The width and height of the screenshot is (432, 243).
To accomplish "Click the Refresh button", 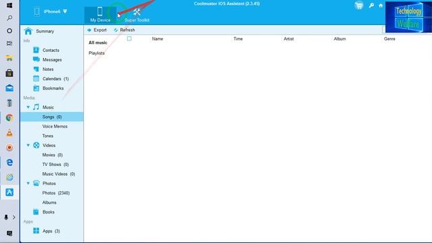I will (x=124, y=30).
